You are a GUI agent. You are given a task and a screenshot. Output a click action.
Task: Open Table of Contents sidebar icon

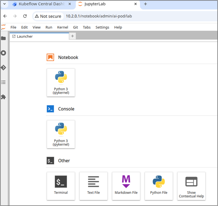pyautogui.click(x=3, y=82)
